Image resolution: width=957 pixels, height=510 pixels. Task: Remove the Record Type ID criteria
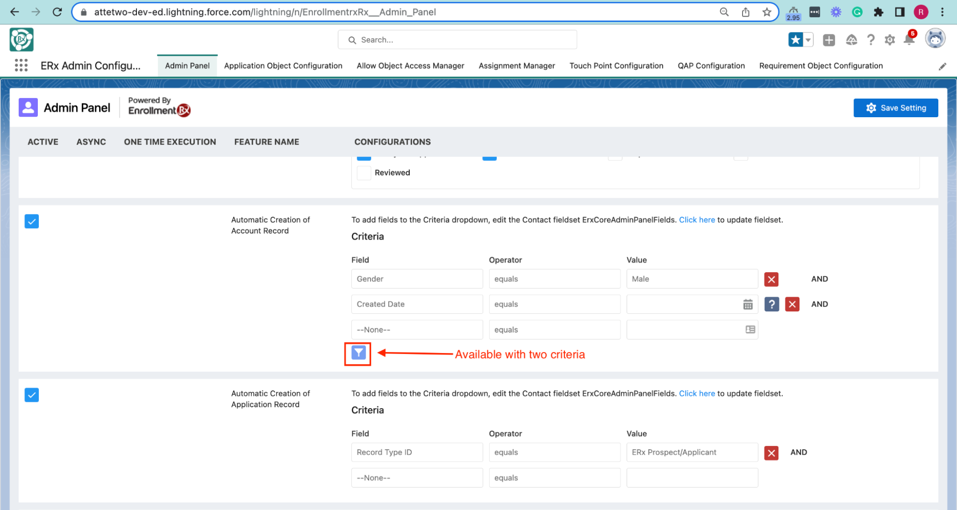coord(771,453)
